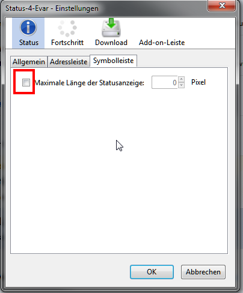The height and width of the screenshot is (293, 243).
Task: Select the blue info Status icon
Action: 28,28
